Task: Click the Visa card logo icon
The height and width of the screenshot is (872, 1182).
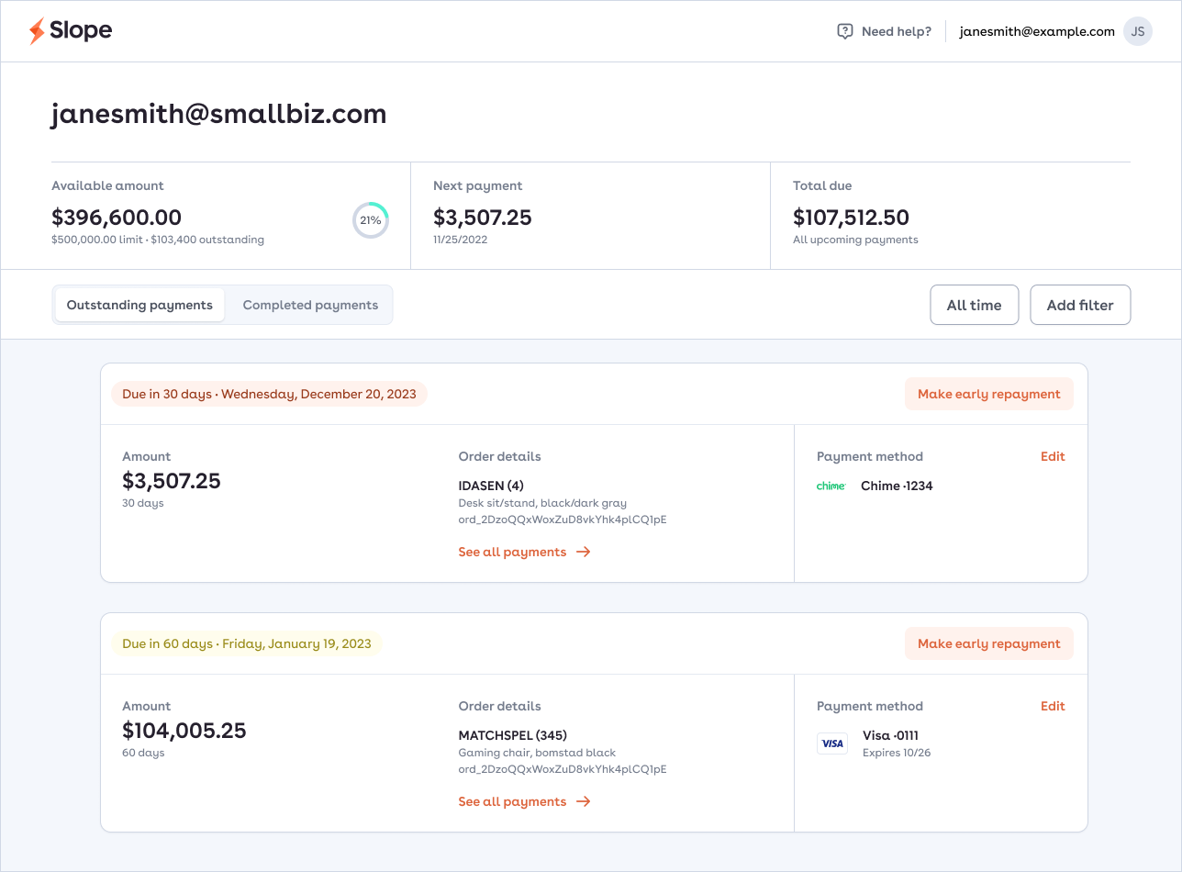Action: (832, 743)
